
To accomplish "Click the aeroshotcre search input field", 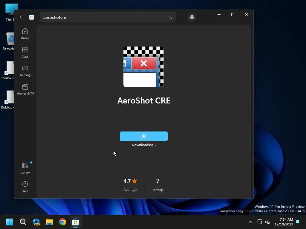I will tap(108, 17).
